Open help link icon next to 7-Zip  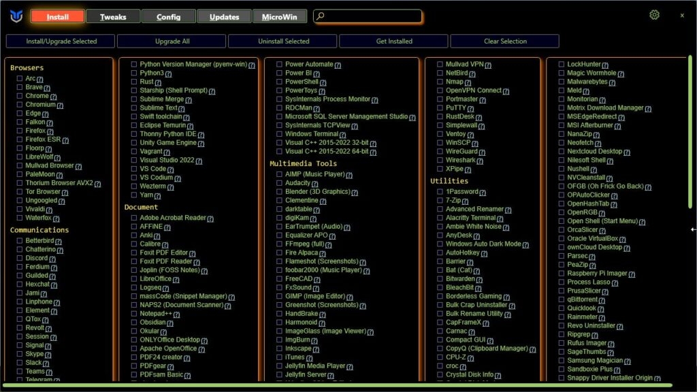coord(466,201)
